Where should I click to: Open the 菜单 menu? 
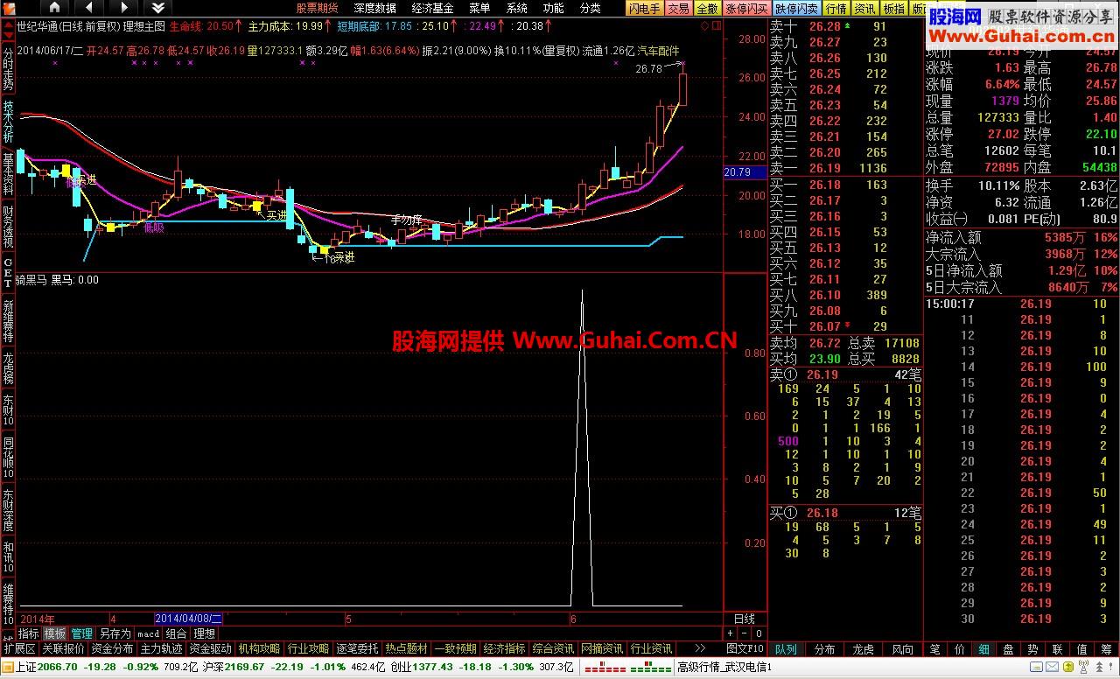479,8
